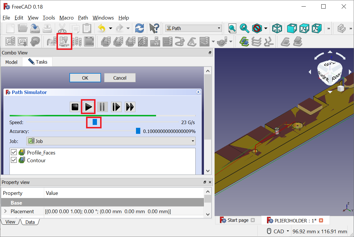Undo the last action with yellow arrow
This screenshot has width=354, height=237.
point(102,28)
